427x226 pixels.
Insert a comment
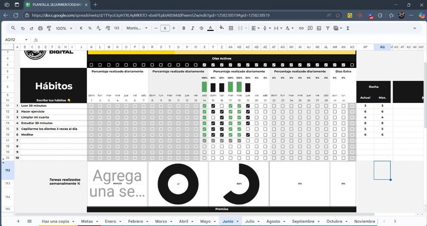[x=310, y=28]
